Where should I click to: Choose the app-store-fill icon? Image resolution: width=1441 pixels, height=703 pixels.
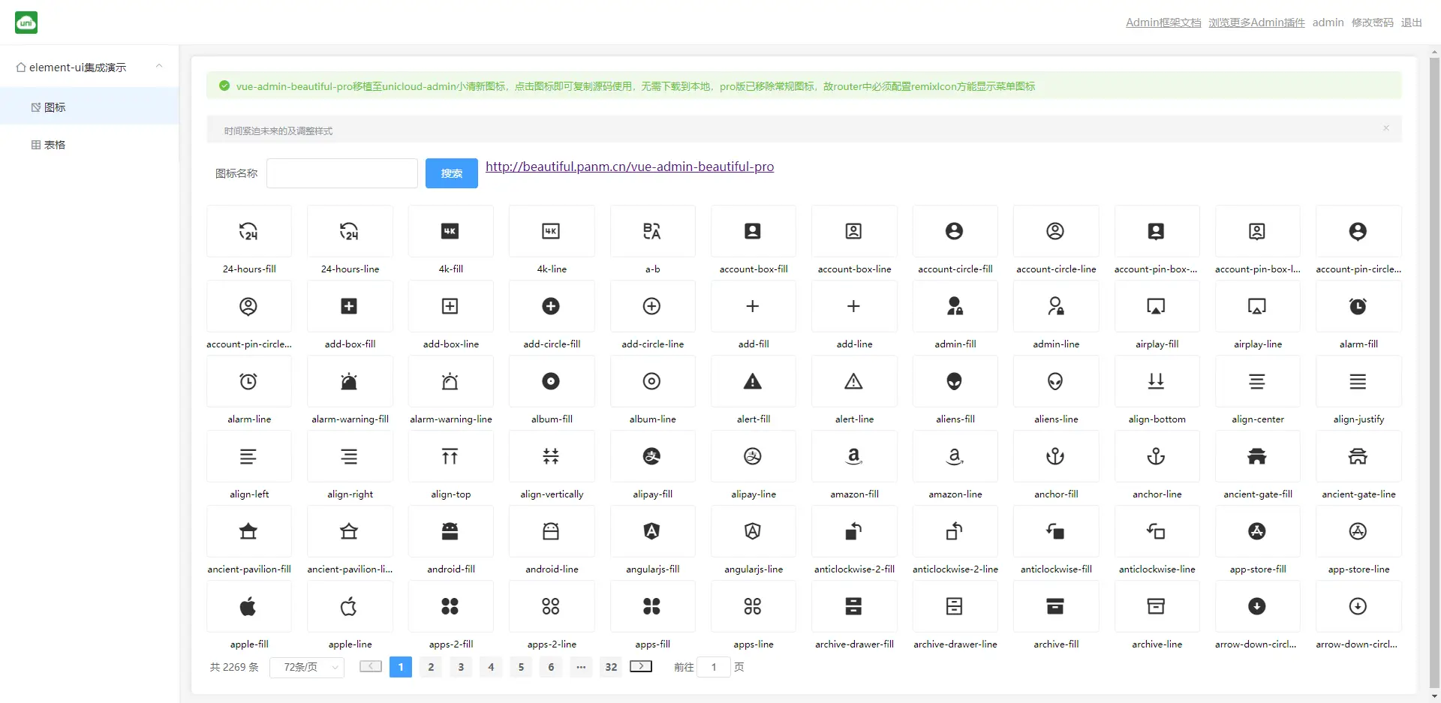coord(1256,532)
